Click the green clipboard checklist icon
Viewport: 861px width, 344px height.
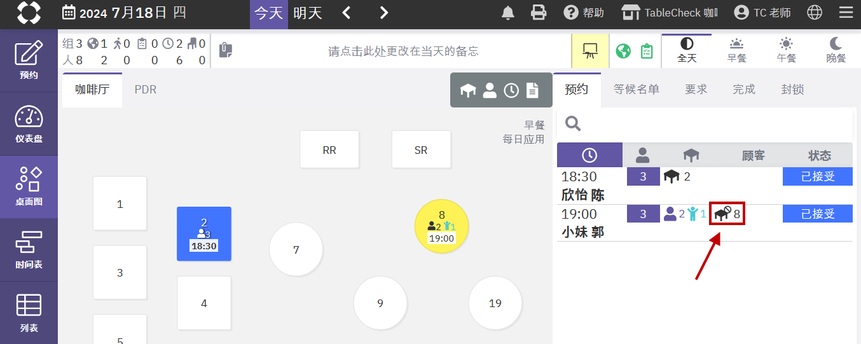point(647,51)
